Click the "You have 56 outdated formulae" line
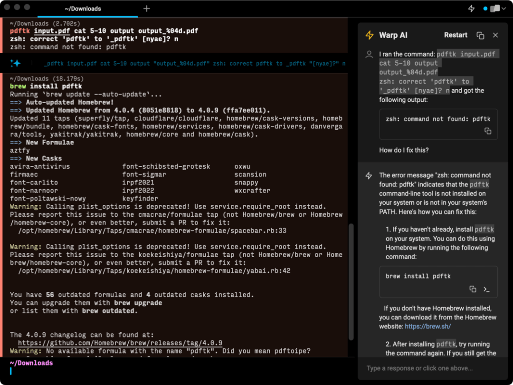 pos(132,295)
